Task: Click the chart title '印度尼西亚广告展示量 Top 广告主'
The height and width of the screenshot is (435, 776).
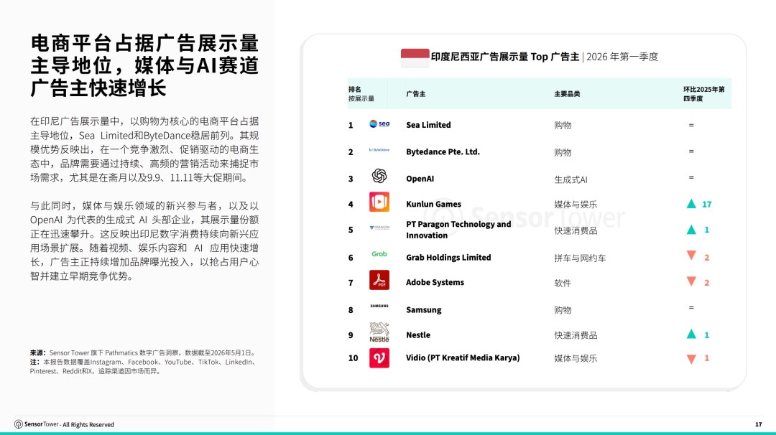Action: [505, 57]
